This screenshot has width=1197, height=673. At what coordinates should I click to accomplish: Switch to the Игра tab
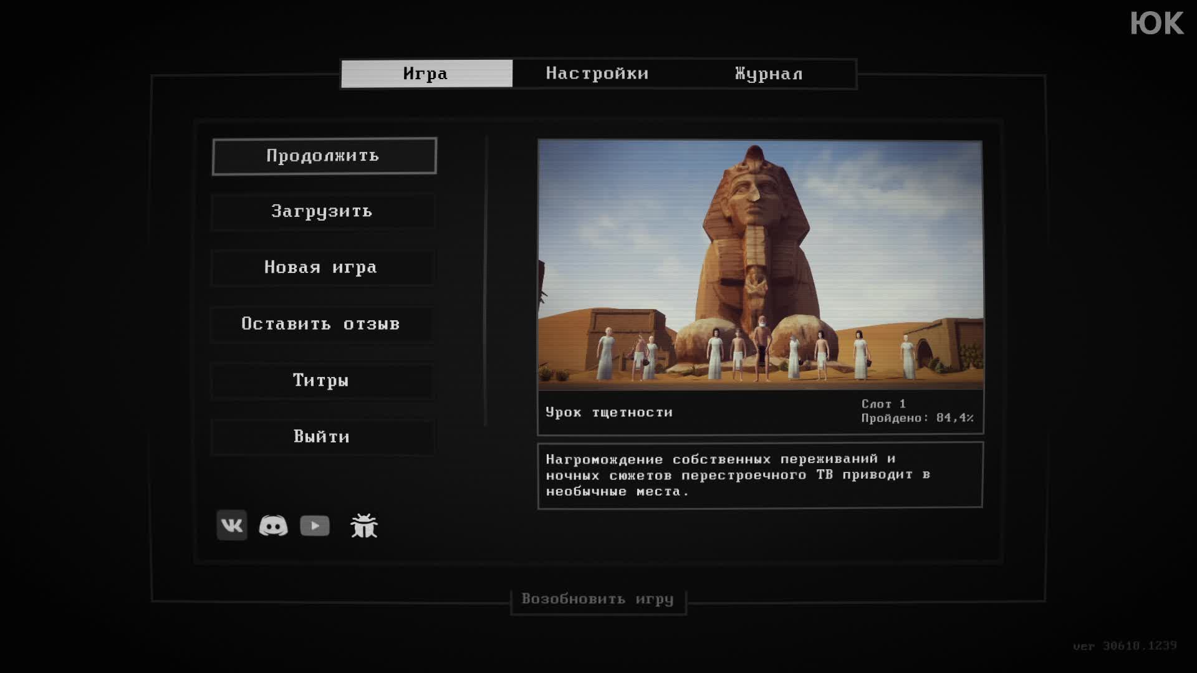426,74
